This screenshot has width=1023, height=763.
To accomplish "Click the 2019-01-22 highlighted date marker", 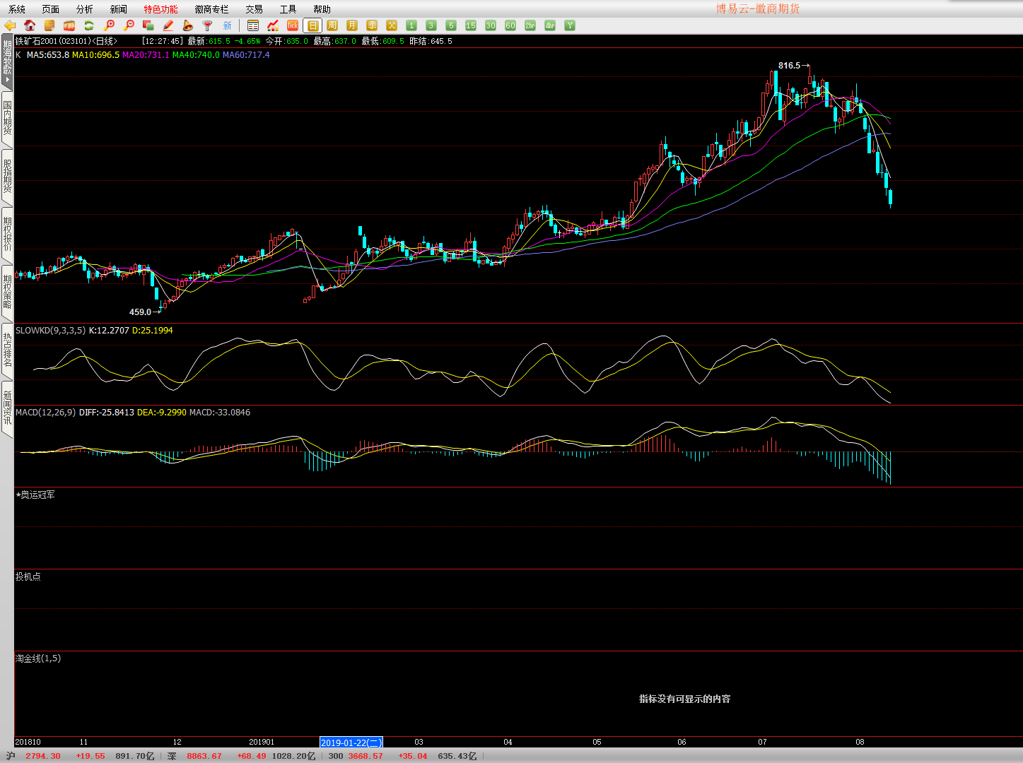I will pos(351,743).
